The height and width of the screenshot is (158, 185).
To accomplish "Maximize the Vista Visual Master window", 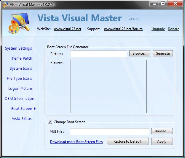I will pos(163,4).
